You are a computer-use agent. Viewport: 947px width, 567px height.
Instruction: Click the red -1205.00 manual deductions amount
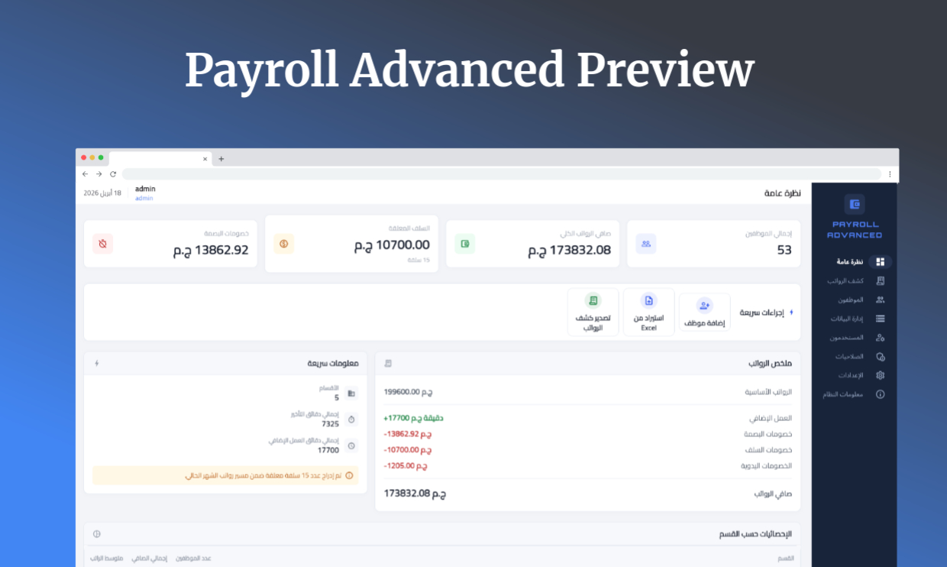pyautogui.click(x=406, y=465)
